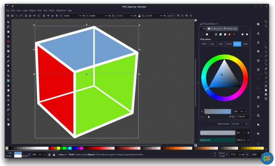Toggle the width-height lock icon
Viewport: 275px width, 166px height.
pyautogui.click(x=137, y=16)
